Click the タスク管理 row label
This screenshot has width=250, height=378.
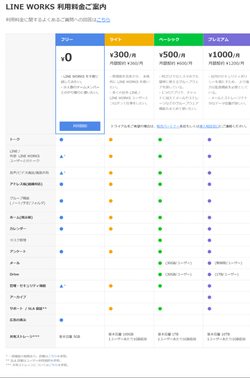pos(18,240)
